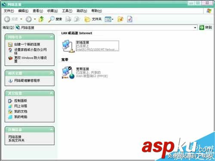This screenshot has width=215, height=161.
Task: Open Network Troubleshooter (网络疑难解答程序) link
Action: point(27,81)
